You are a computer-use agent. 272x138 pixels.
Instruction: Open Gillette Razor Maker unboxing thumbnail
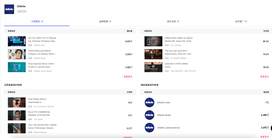(153, 41)
